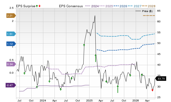Click the 2026 label on the time axis
This screenshot has height=102, width=171.
(135, 100)
